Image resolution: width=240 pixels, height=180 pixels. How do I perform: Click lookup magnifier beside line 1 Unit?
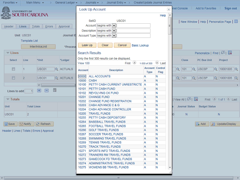57,69
